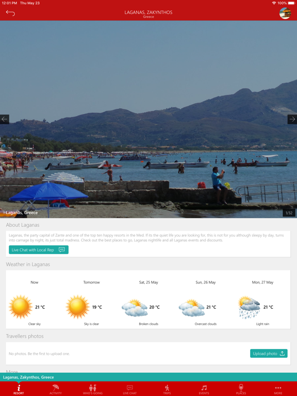This screenshot has height=396, width=297.
Task: Click the 'Now' forecast heading
Action: (x=35, y=283)
